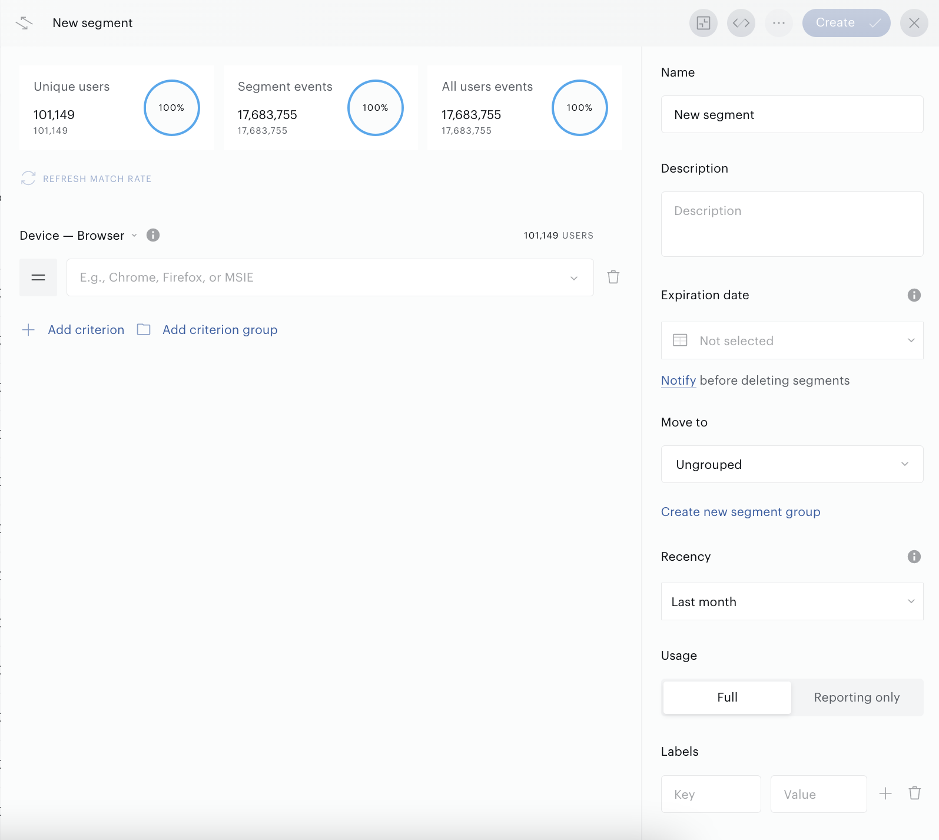Click the Expiration date info icon

(x=914, y=295)
